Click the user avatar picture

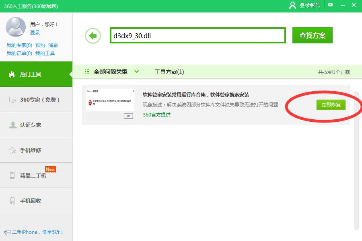pos(16,27)
